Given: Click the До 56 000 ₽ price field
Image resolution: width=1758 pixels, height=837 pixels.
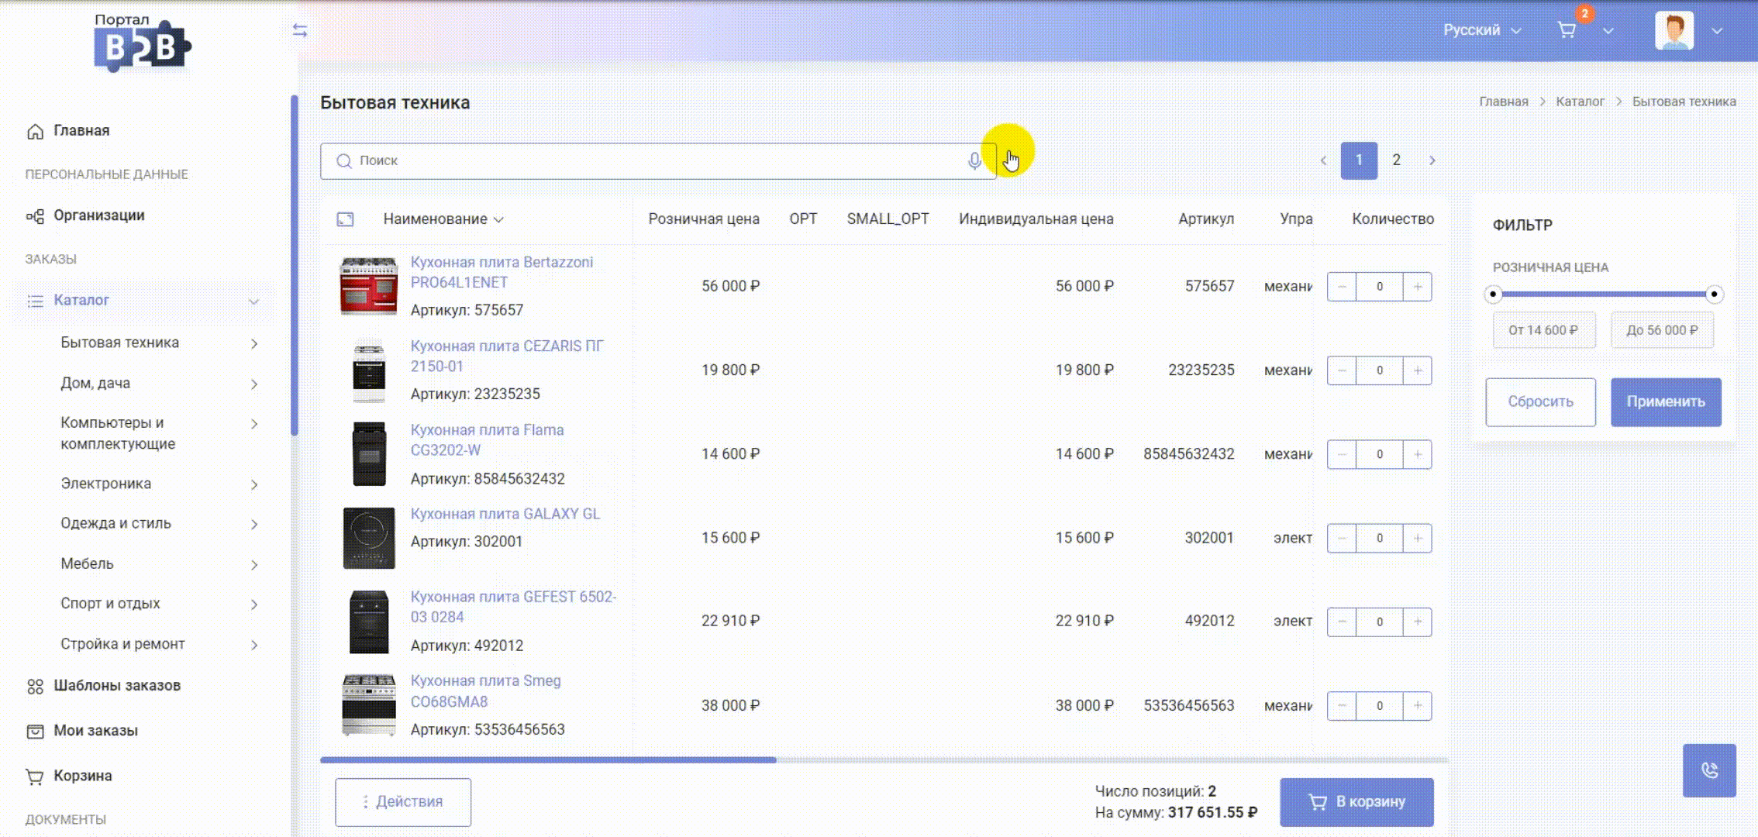Looking at the screenshot, I should click(1662, 330).
